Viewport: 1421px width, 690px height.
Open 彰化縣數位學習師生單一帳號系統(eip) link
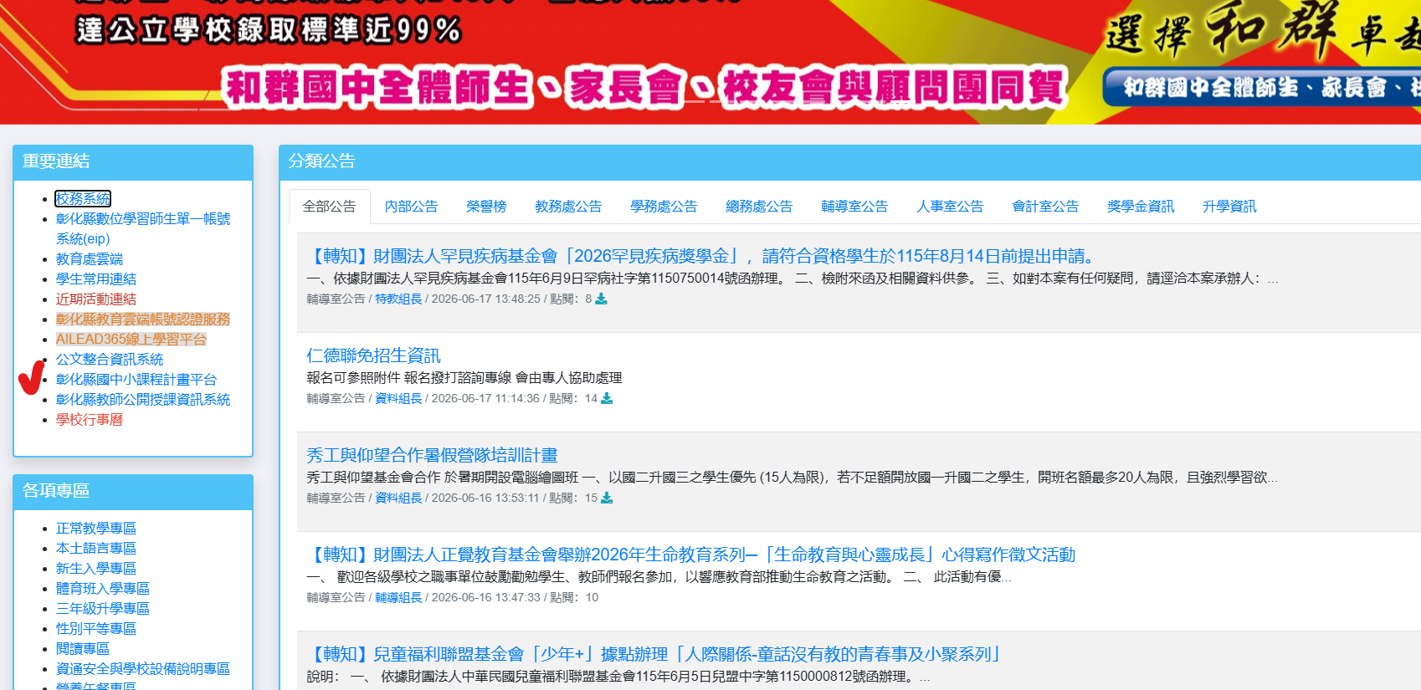[x=143, y=228]
